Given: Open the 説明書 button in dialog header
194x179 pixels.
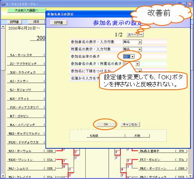Looking at the screenshot, I should pyautogui.click(x=59, y=23).
